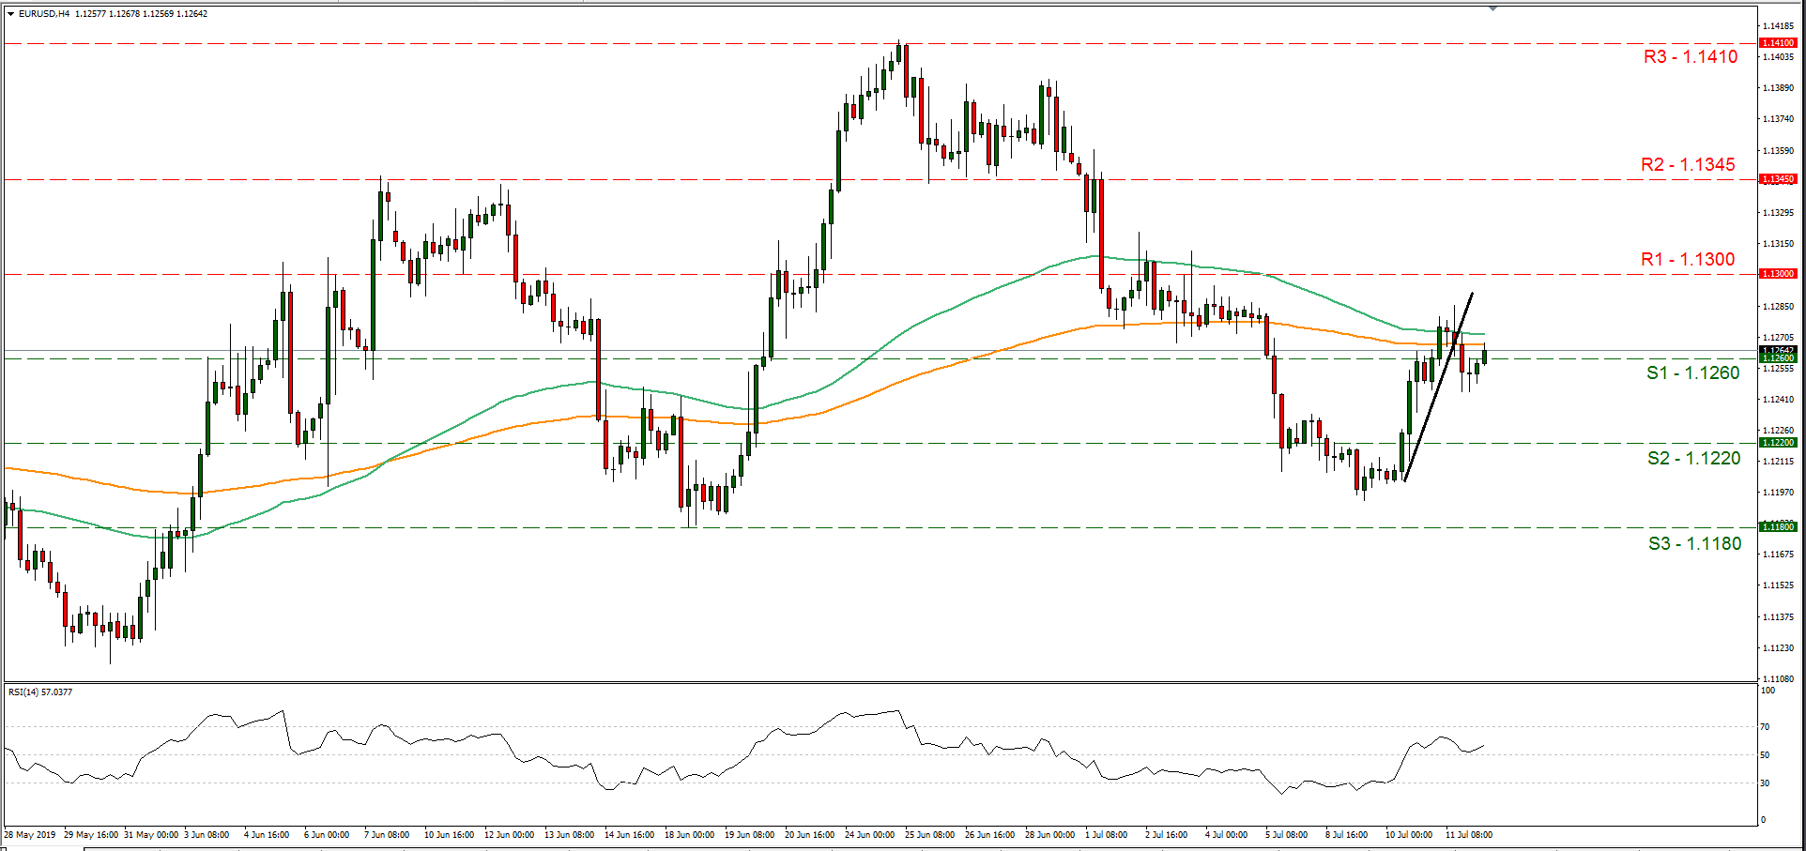1806x851 pixels.
Task: Click the S1 - 1.1260 support label
Action: pos(1693,373)
